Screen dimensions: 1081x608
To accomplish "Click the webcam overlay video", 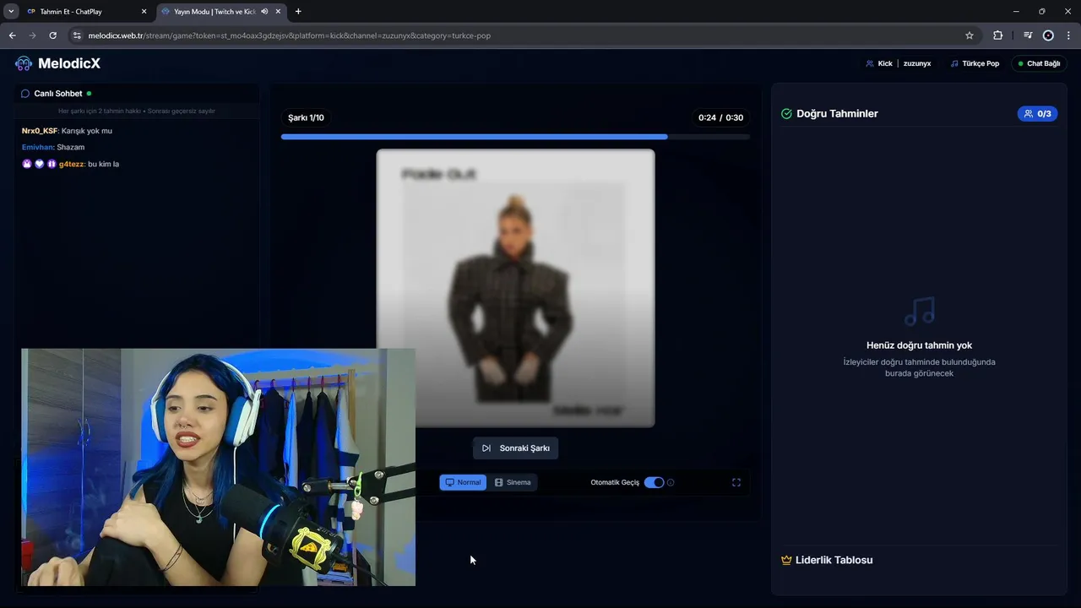I will pos(218,467).
